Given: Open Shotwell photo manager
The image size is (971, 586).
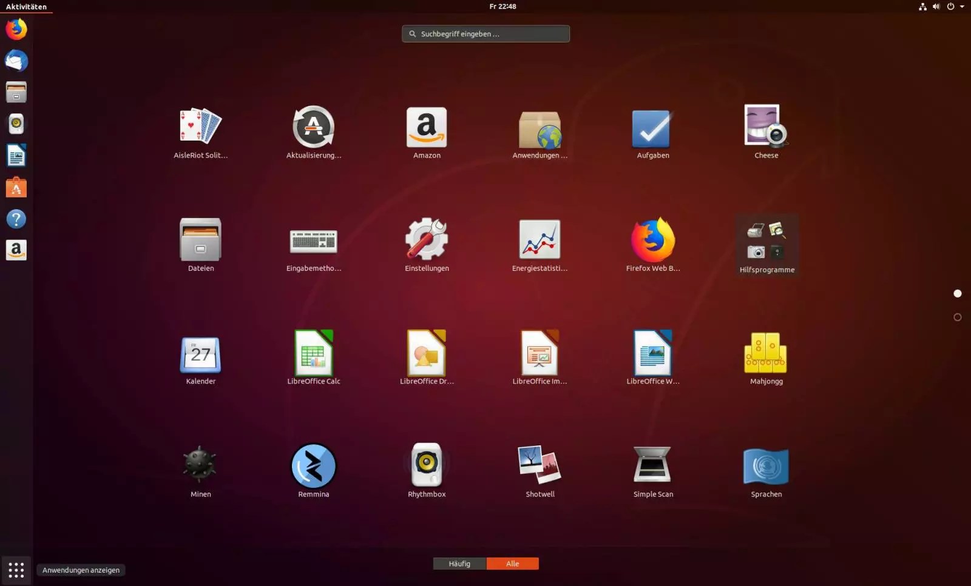Looking at the screenshot, I should tap(540, 471).
